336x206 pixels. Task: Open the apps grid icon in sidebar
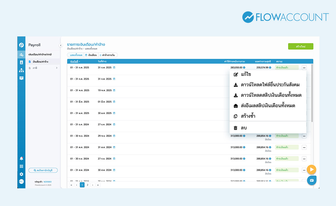click(x=21, y=166)
